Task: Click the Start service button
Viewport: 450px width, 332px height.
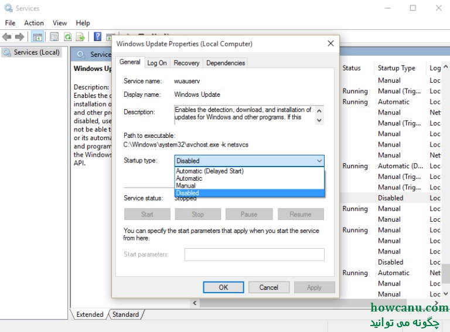Action: point(147,214)
